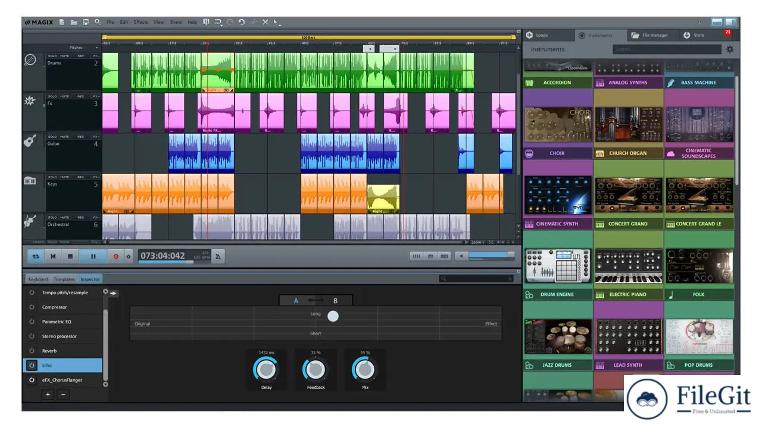The width and height of the screenshot is (762, 428).
Task: Click the Instruments panel settings gear
Action: pyautogui.click(x=730, y=49)
